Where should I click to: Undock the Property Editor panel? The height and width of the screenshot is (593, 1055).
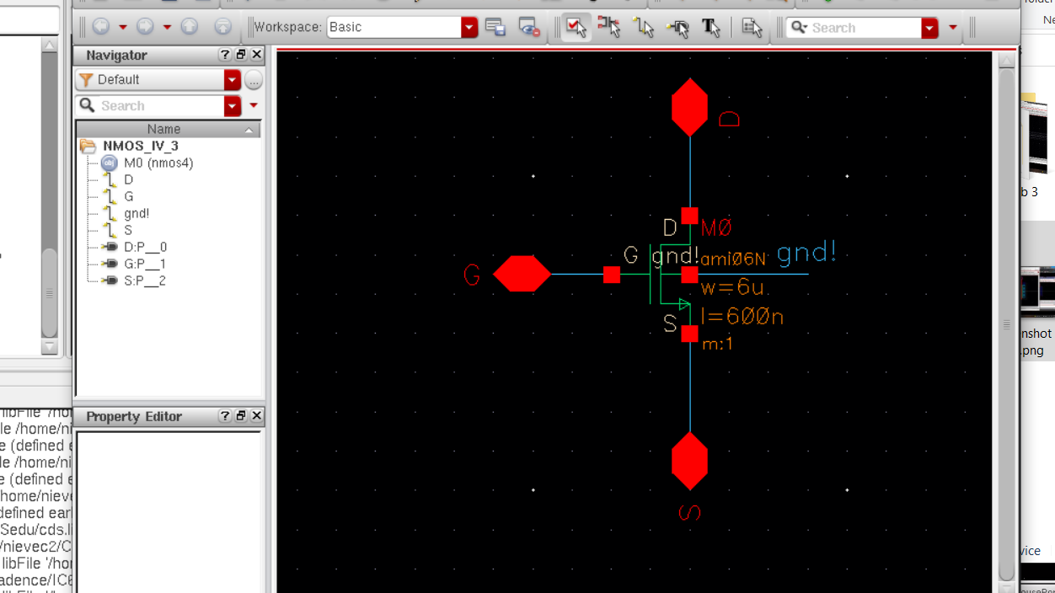click(241, 416)
